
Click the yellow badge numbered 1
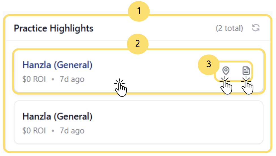pyautogui.click(x=139, y=11)
